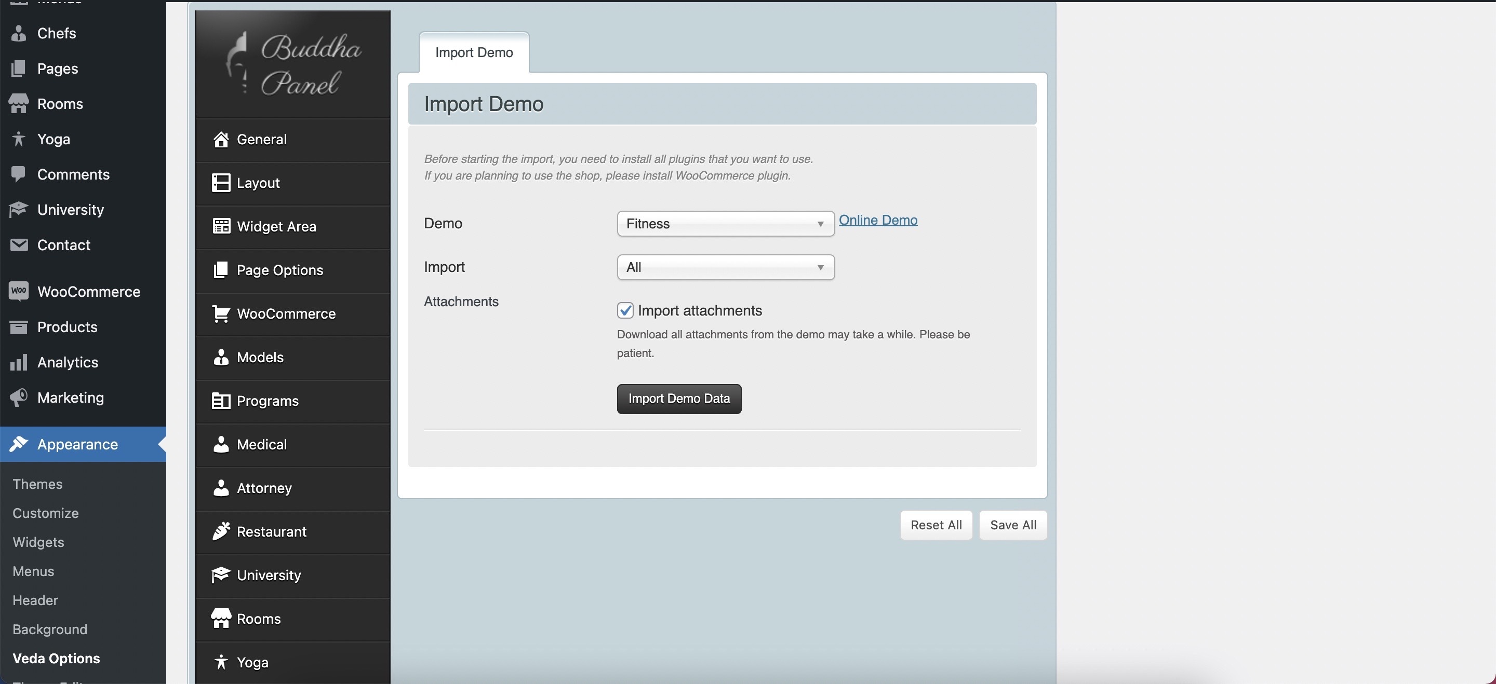Click the Analytics bar chart icon
Image resolution: width=1496 pixels, height=684 pixels.
pyautogui.click(x=19, y=363)
